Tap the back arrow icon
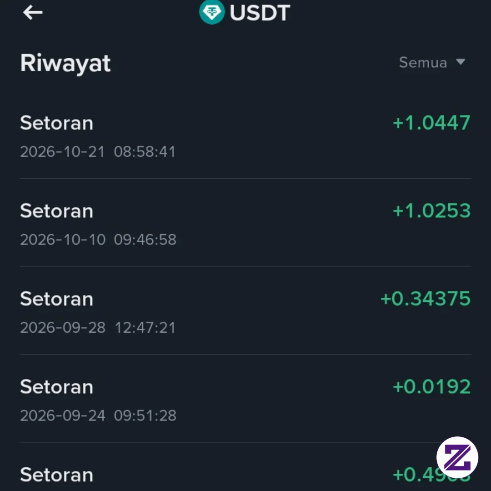This screenshot has width=491, height=491. pyautogui.click(x=33, y=13)
